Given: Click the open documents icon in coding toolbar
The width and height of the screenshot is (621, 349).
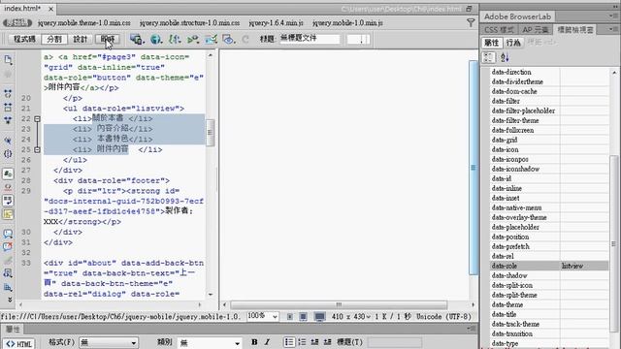Looking at the screenshot, I should pyautogui.click(x=8, y=60).
